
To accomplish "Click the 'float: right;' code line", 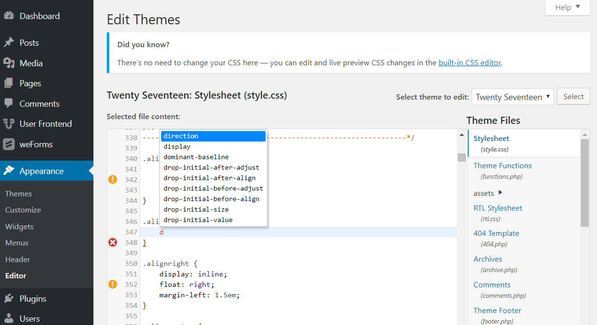I will click(x=187, y=284).
